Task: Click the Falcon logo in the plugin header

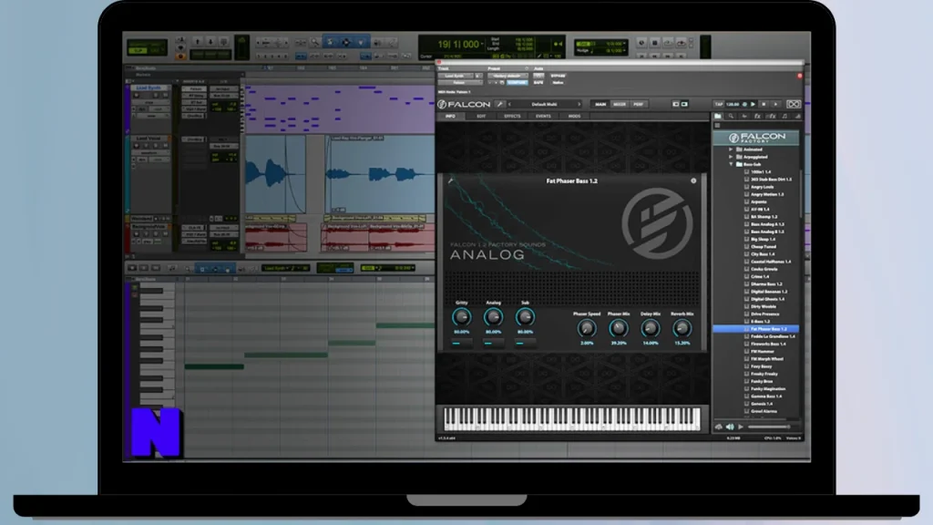Action: click(464, 104)
